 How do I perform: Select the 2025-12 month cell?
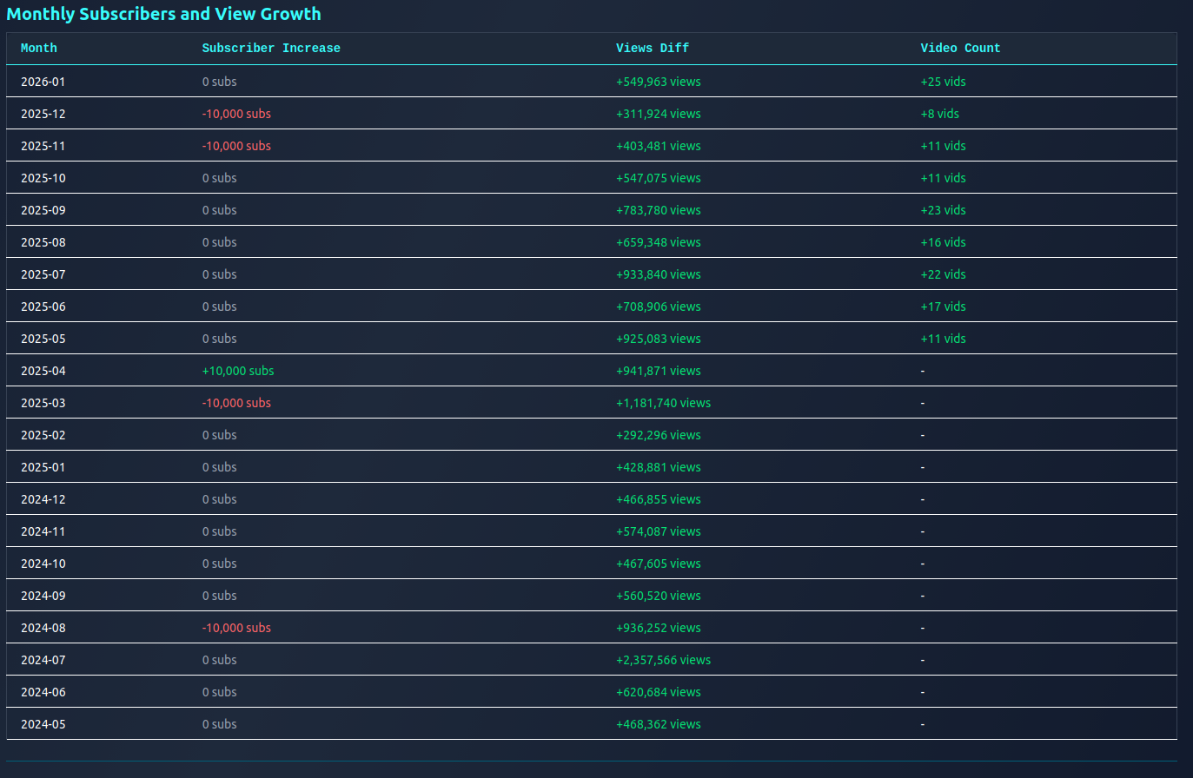coord(43,114)
